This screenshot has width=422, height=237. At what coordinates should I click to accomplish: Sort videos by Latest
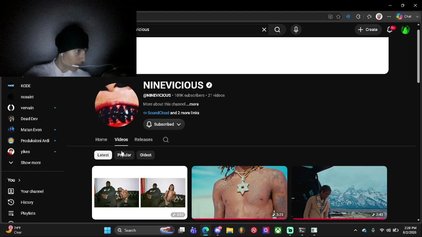tap(103, 155)
